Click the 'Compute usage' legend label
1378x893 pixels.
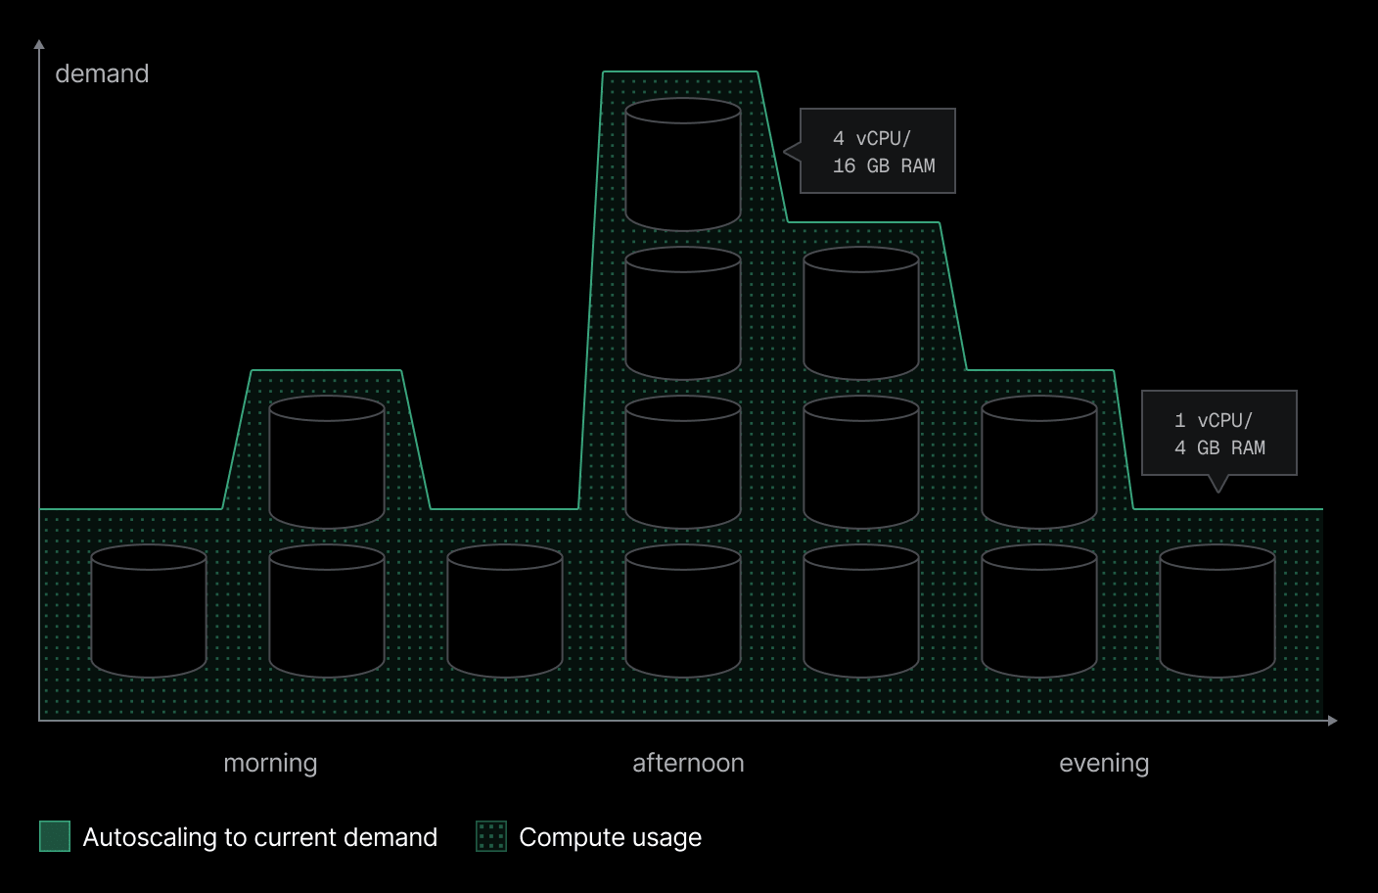point(611,837)
